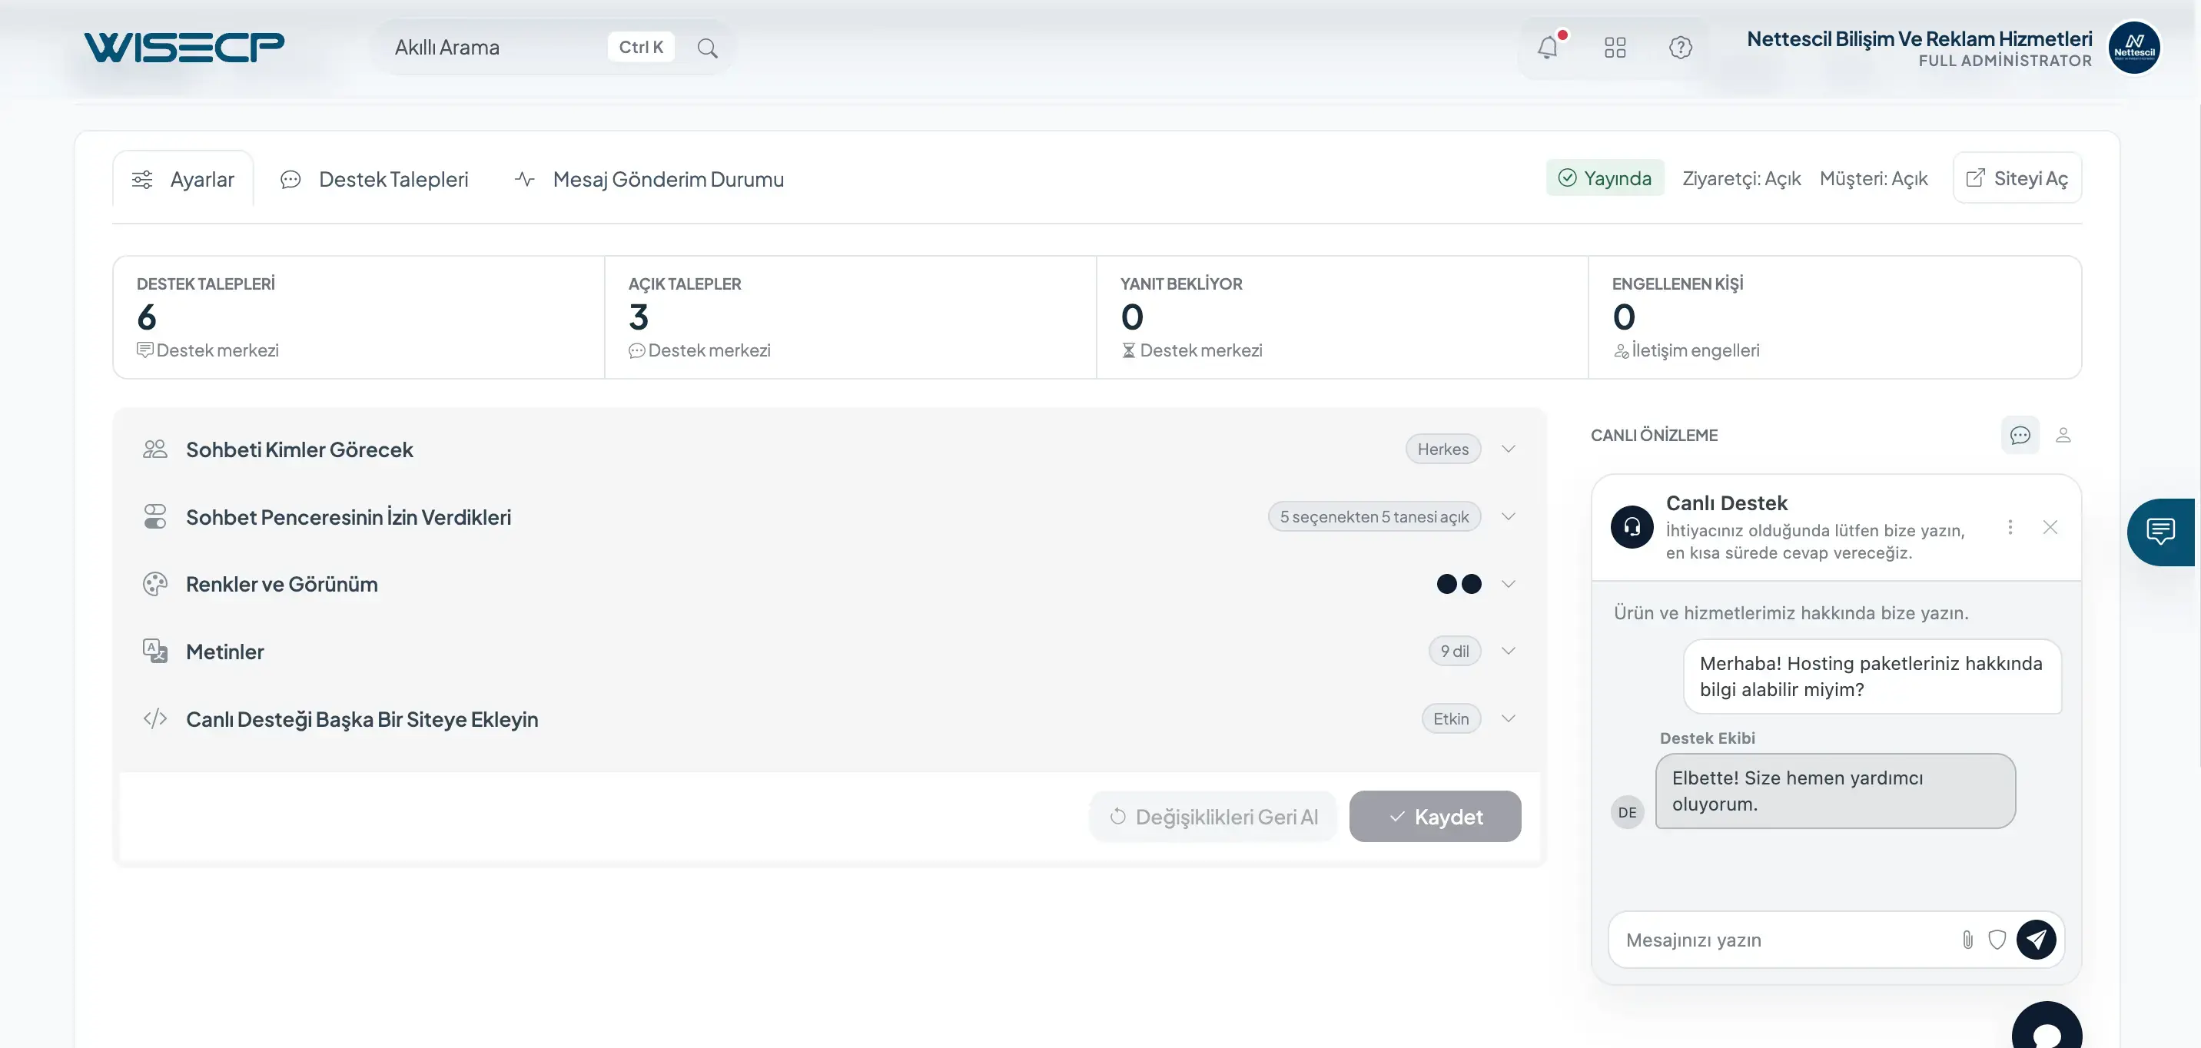Expand Sohbeti Kimler Görecek section
This screenshot has height=1048, width=2201.
tap(828, 449)
